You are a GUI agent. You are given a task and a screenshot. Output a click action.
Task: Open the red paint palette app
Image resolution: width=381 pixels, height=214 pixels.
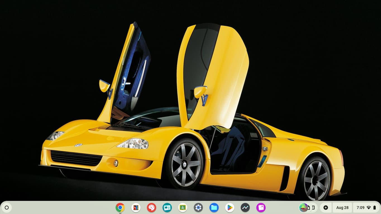click(x=152, y=208)
